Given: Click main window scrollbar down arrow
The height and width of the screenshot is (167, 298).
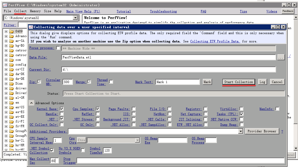Looking at the screenshot, I should (296, 148).
